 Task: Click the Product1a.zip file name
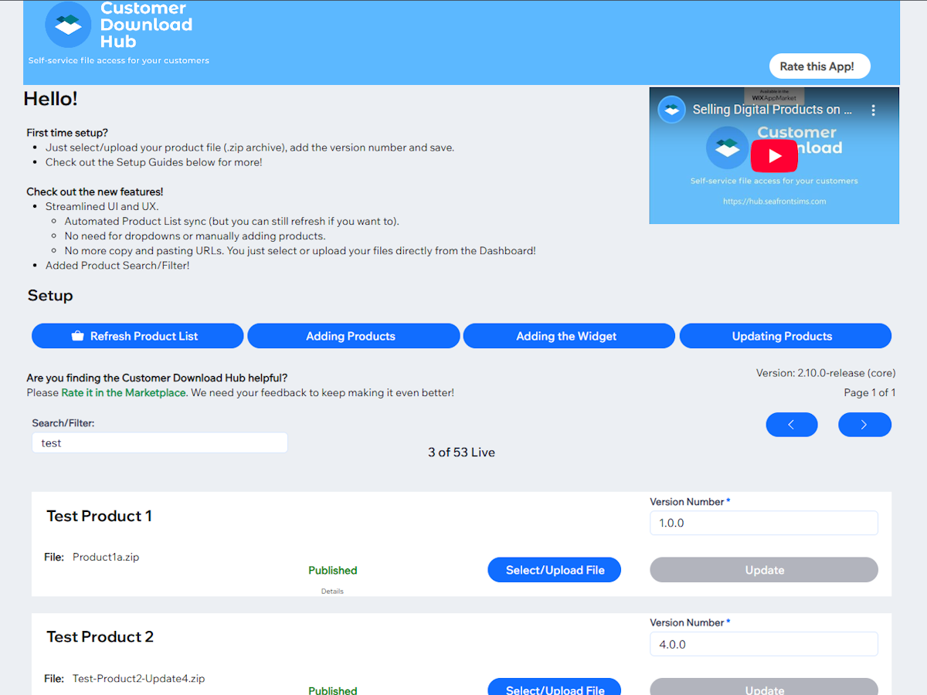click(106, 557)
